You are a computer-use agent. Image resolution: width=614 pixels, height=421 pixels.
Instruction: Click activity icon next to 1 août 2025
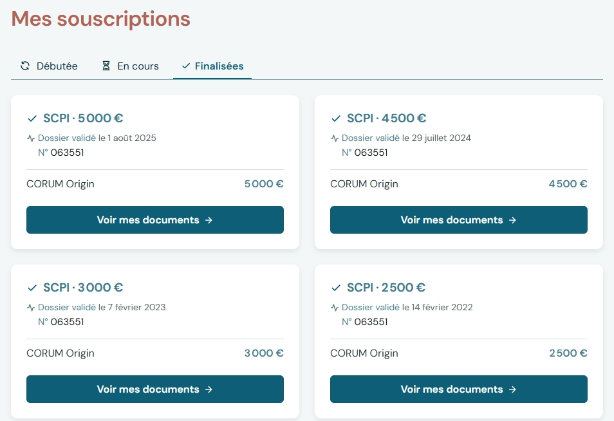click(31, 138)
